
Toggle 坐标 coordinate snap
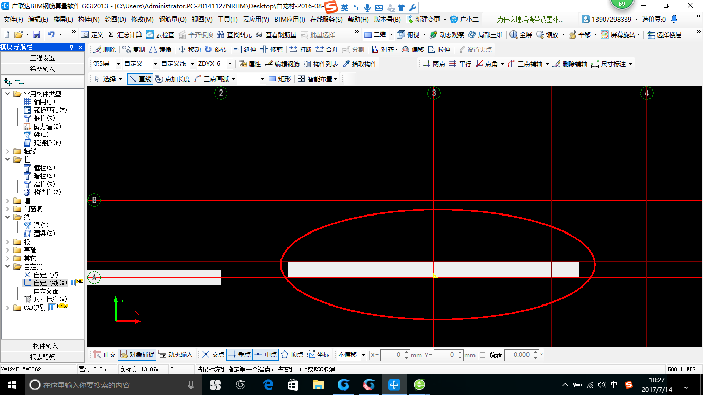pyautogui.click(x=318, y=355)
